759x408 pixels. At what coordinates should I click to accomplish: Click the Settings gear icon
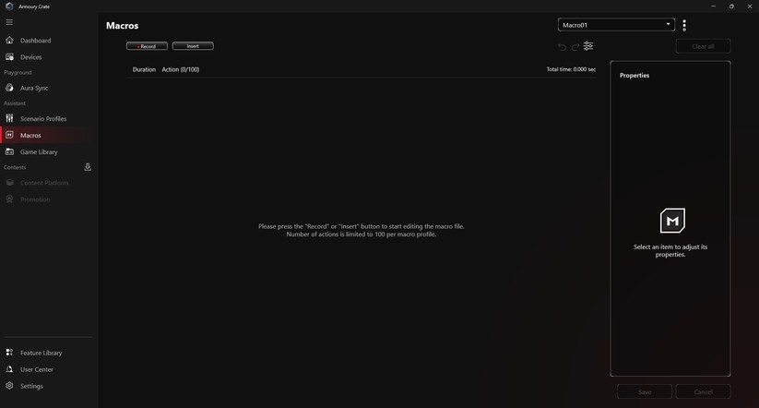(x=9, y=386)
